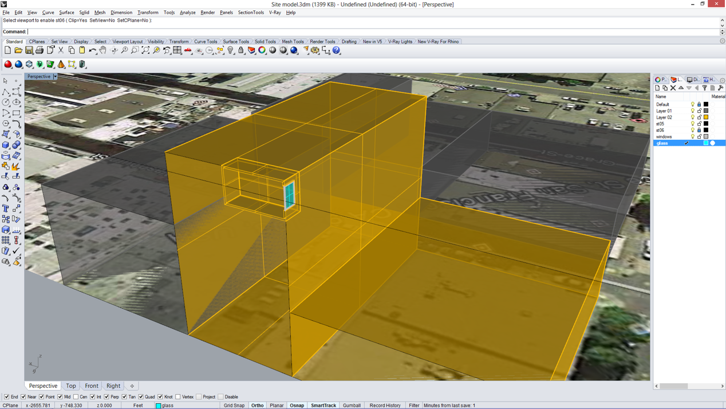Click the Options gear icon in toolbar
The width and height of the screenshot is (726, 409).
(x=315, y=50)
